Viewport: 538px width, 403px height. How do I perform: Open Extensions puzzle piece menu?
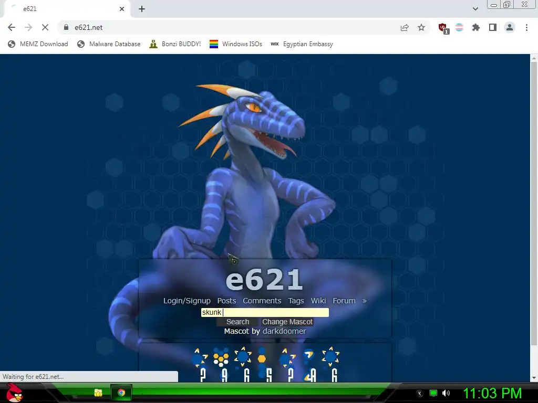pos(476,27)
